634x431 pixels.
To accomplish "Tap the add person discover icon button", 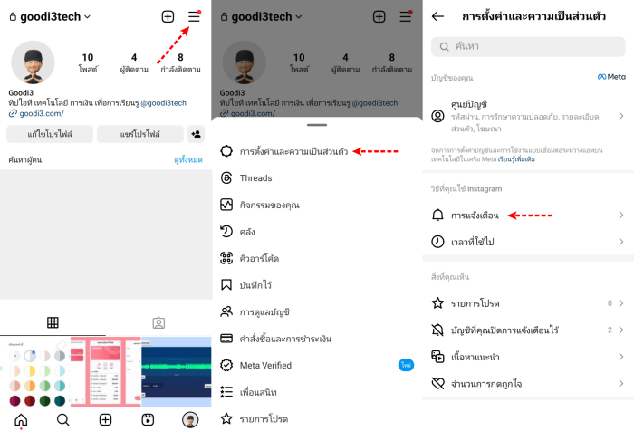I will coord(197,134).
